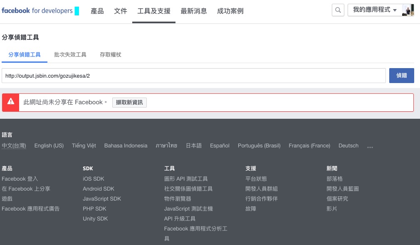
Task: Open the 遊戲 footer link
Action: [x=7, y=199]
